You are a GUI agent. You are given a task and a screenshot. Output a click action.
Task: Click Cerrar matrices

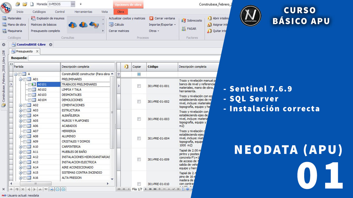click(119, 31)
